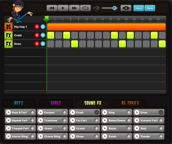Preview the Crunch sound
The image size is (172, 144).
pyautogui.click(x=73, y=128)
